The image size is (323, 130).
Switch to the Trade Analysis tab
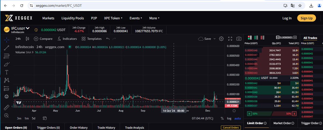pyautogui.click(x=134, y=128)
